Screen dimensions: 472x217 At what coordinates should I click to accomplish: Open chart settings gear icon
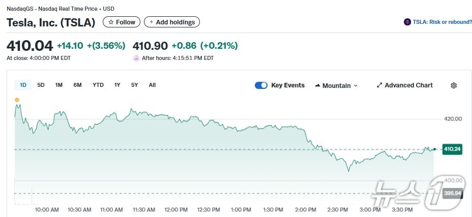454,85
